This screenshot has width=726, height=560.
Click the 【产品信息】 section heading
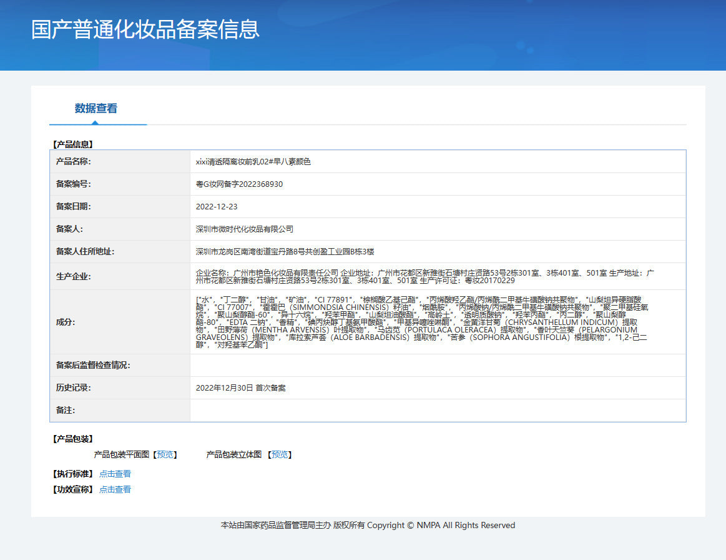click(x=72, y=144)
